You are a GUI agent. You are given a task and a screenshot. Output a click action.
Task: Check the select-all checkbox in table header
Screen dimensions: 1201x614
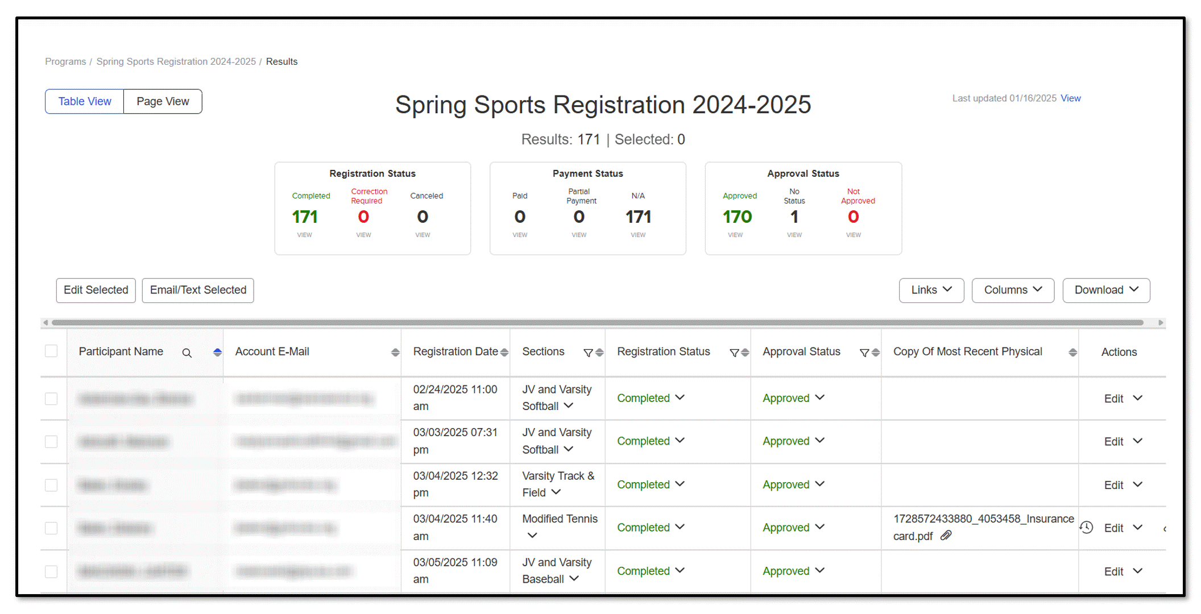51,351
